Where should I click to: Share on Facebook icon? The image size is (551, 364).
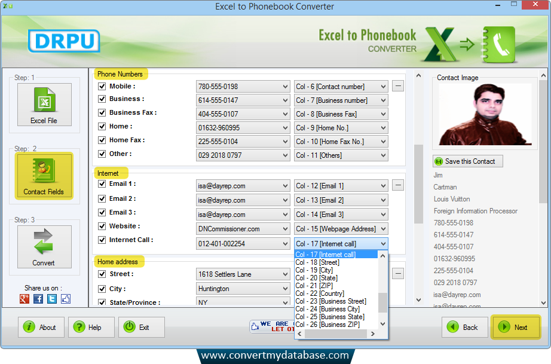pyautogui.click(x=38, y=299)
